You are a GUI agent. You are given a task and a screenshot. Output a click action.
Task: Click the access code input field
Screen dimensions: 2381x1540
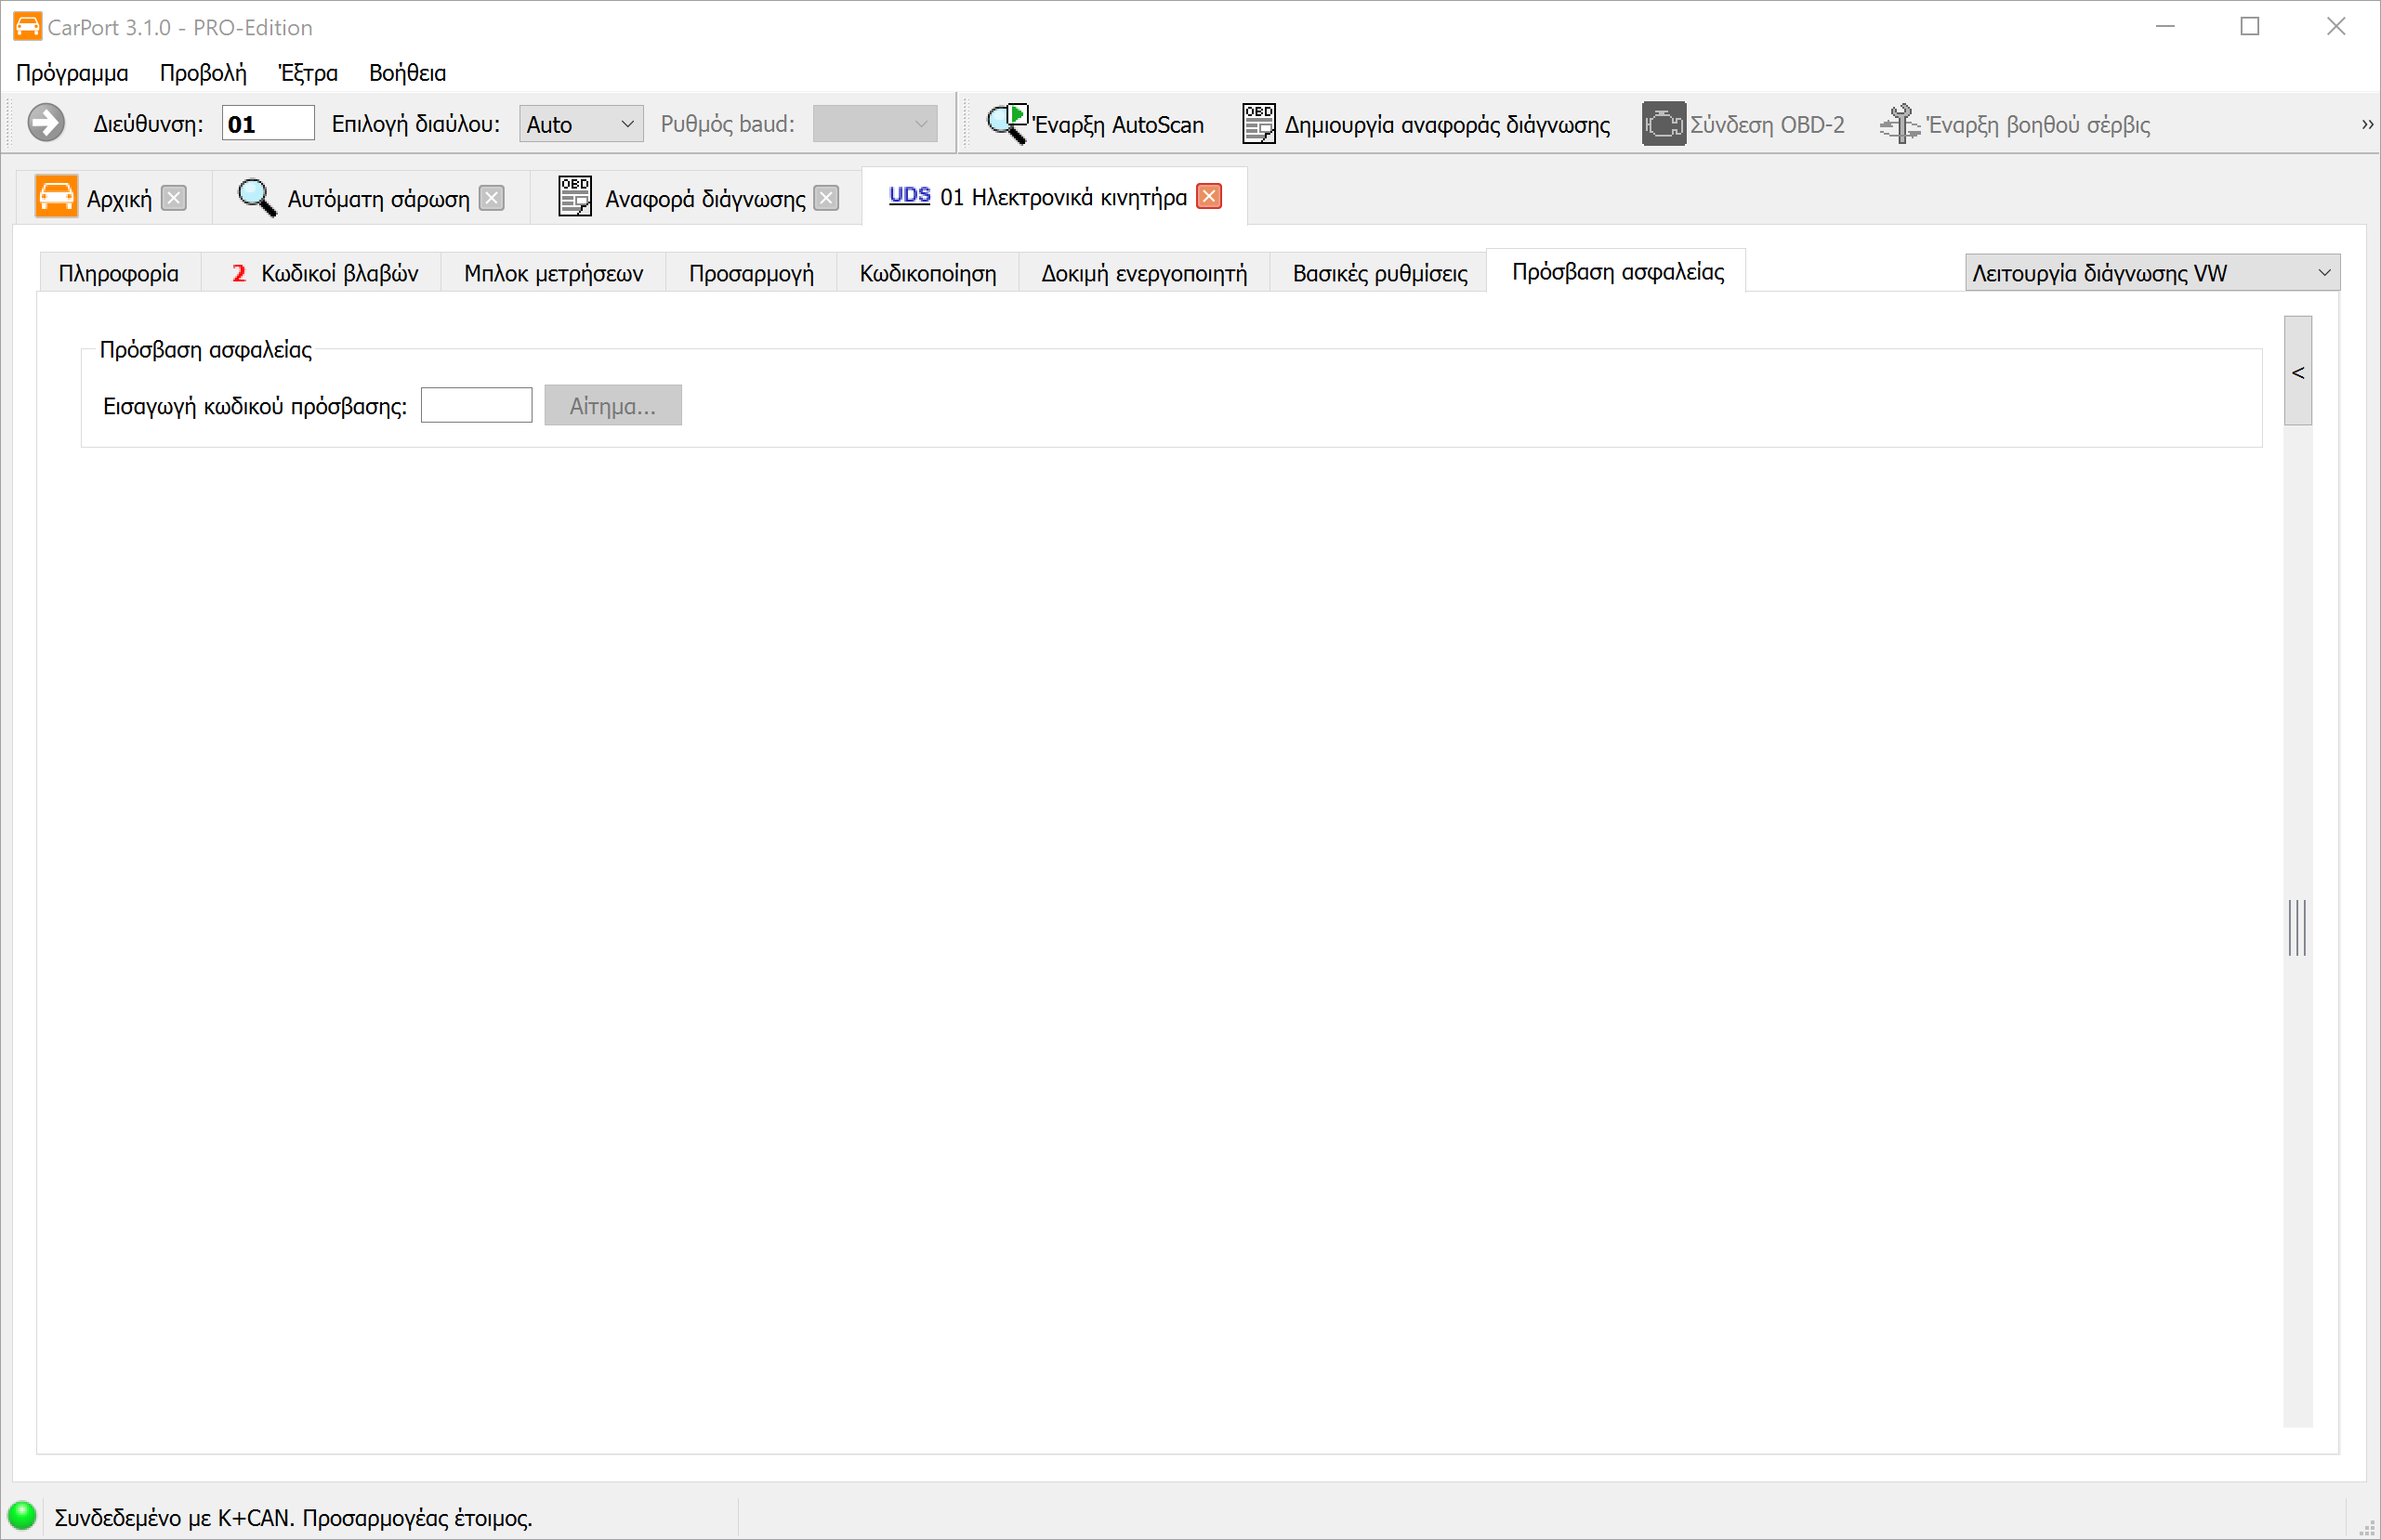click(476, 406)
